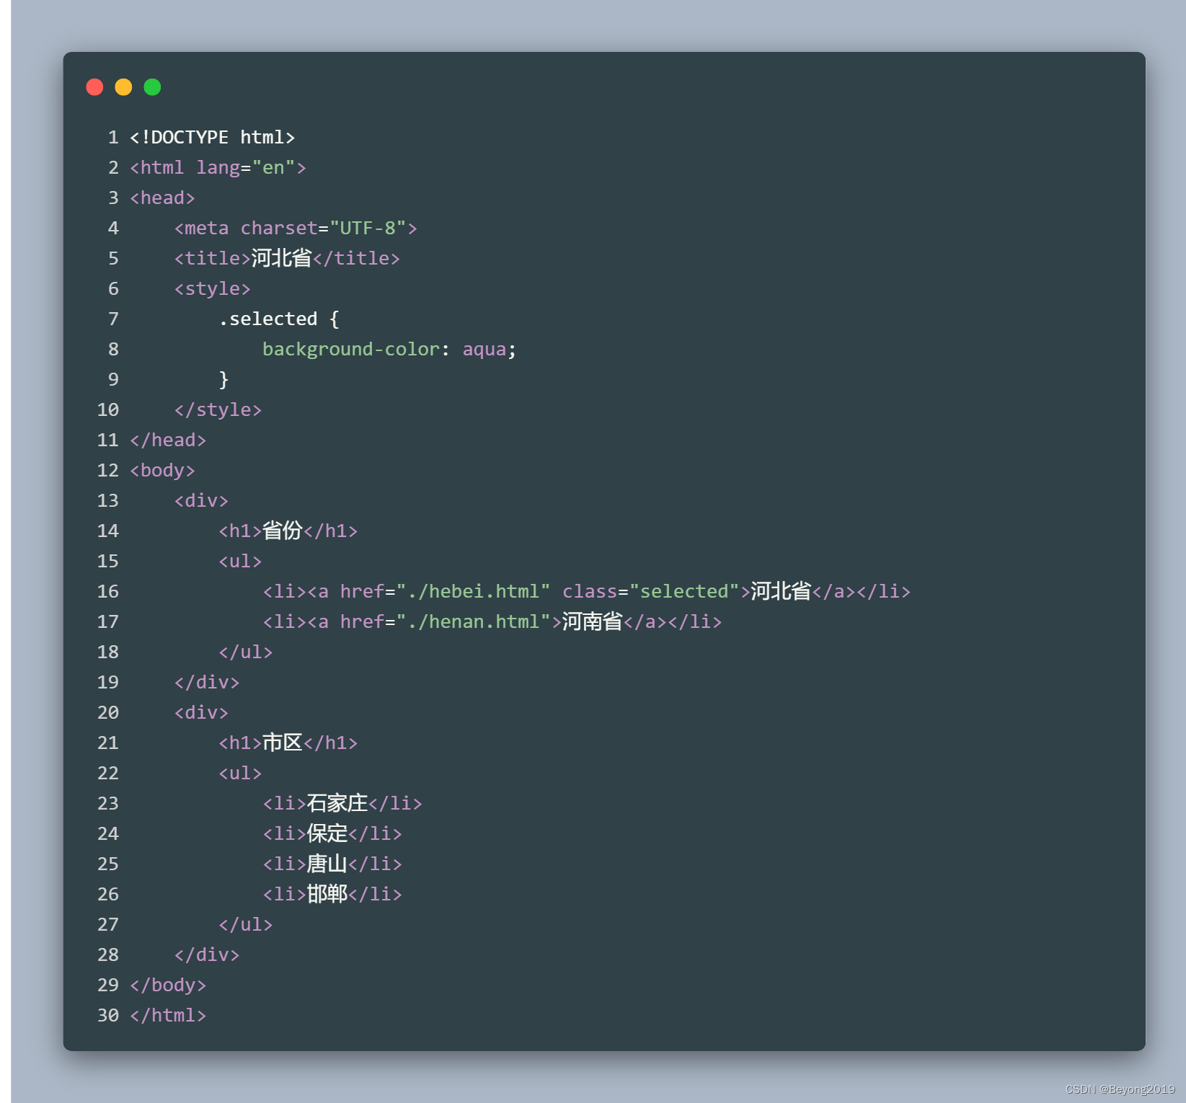
Task: Click line number 20
Action: pos(108,712)
